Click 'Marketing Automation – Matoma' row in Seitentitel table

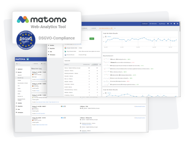(x=83, y=73)
